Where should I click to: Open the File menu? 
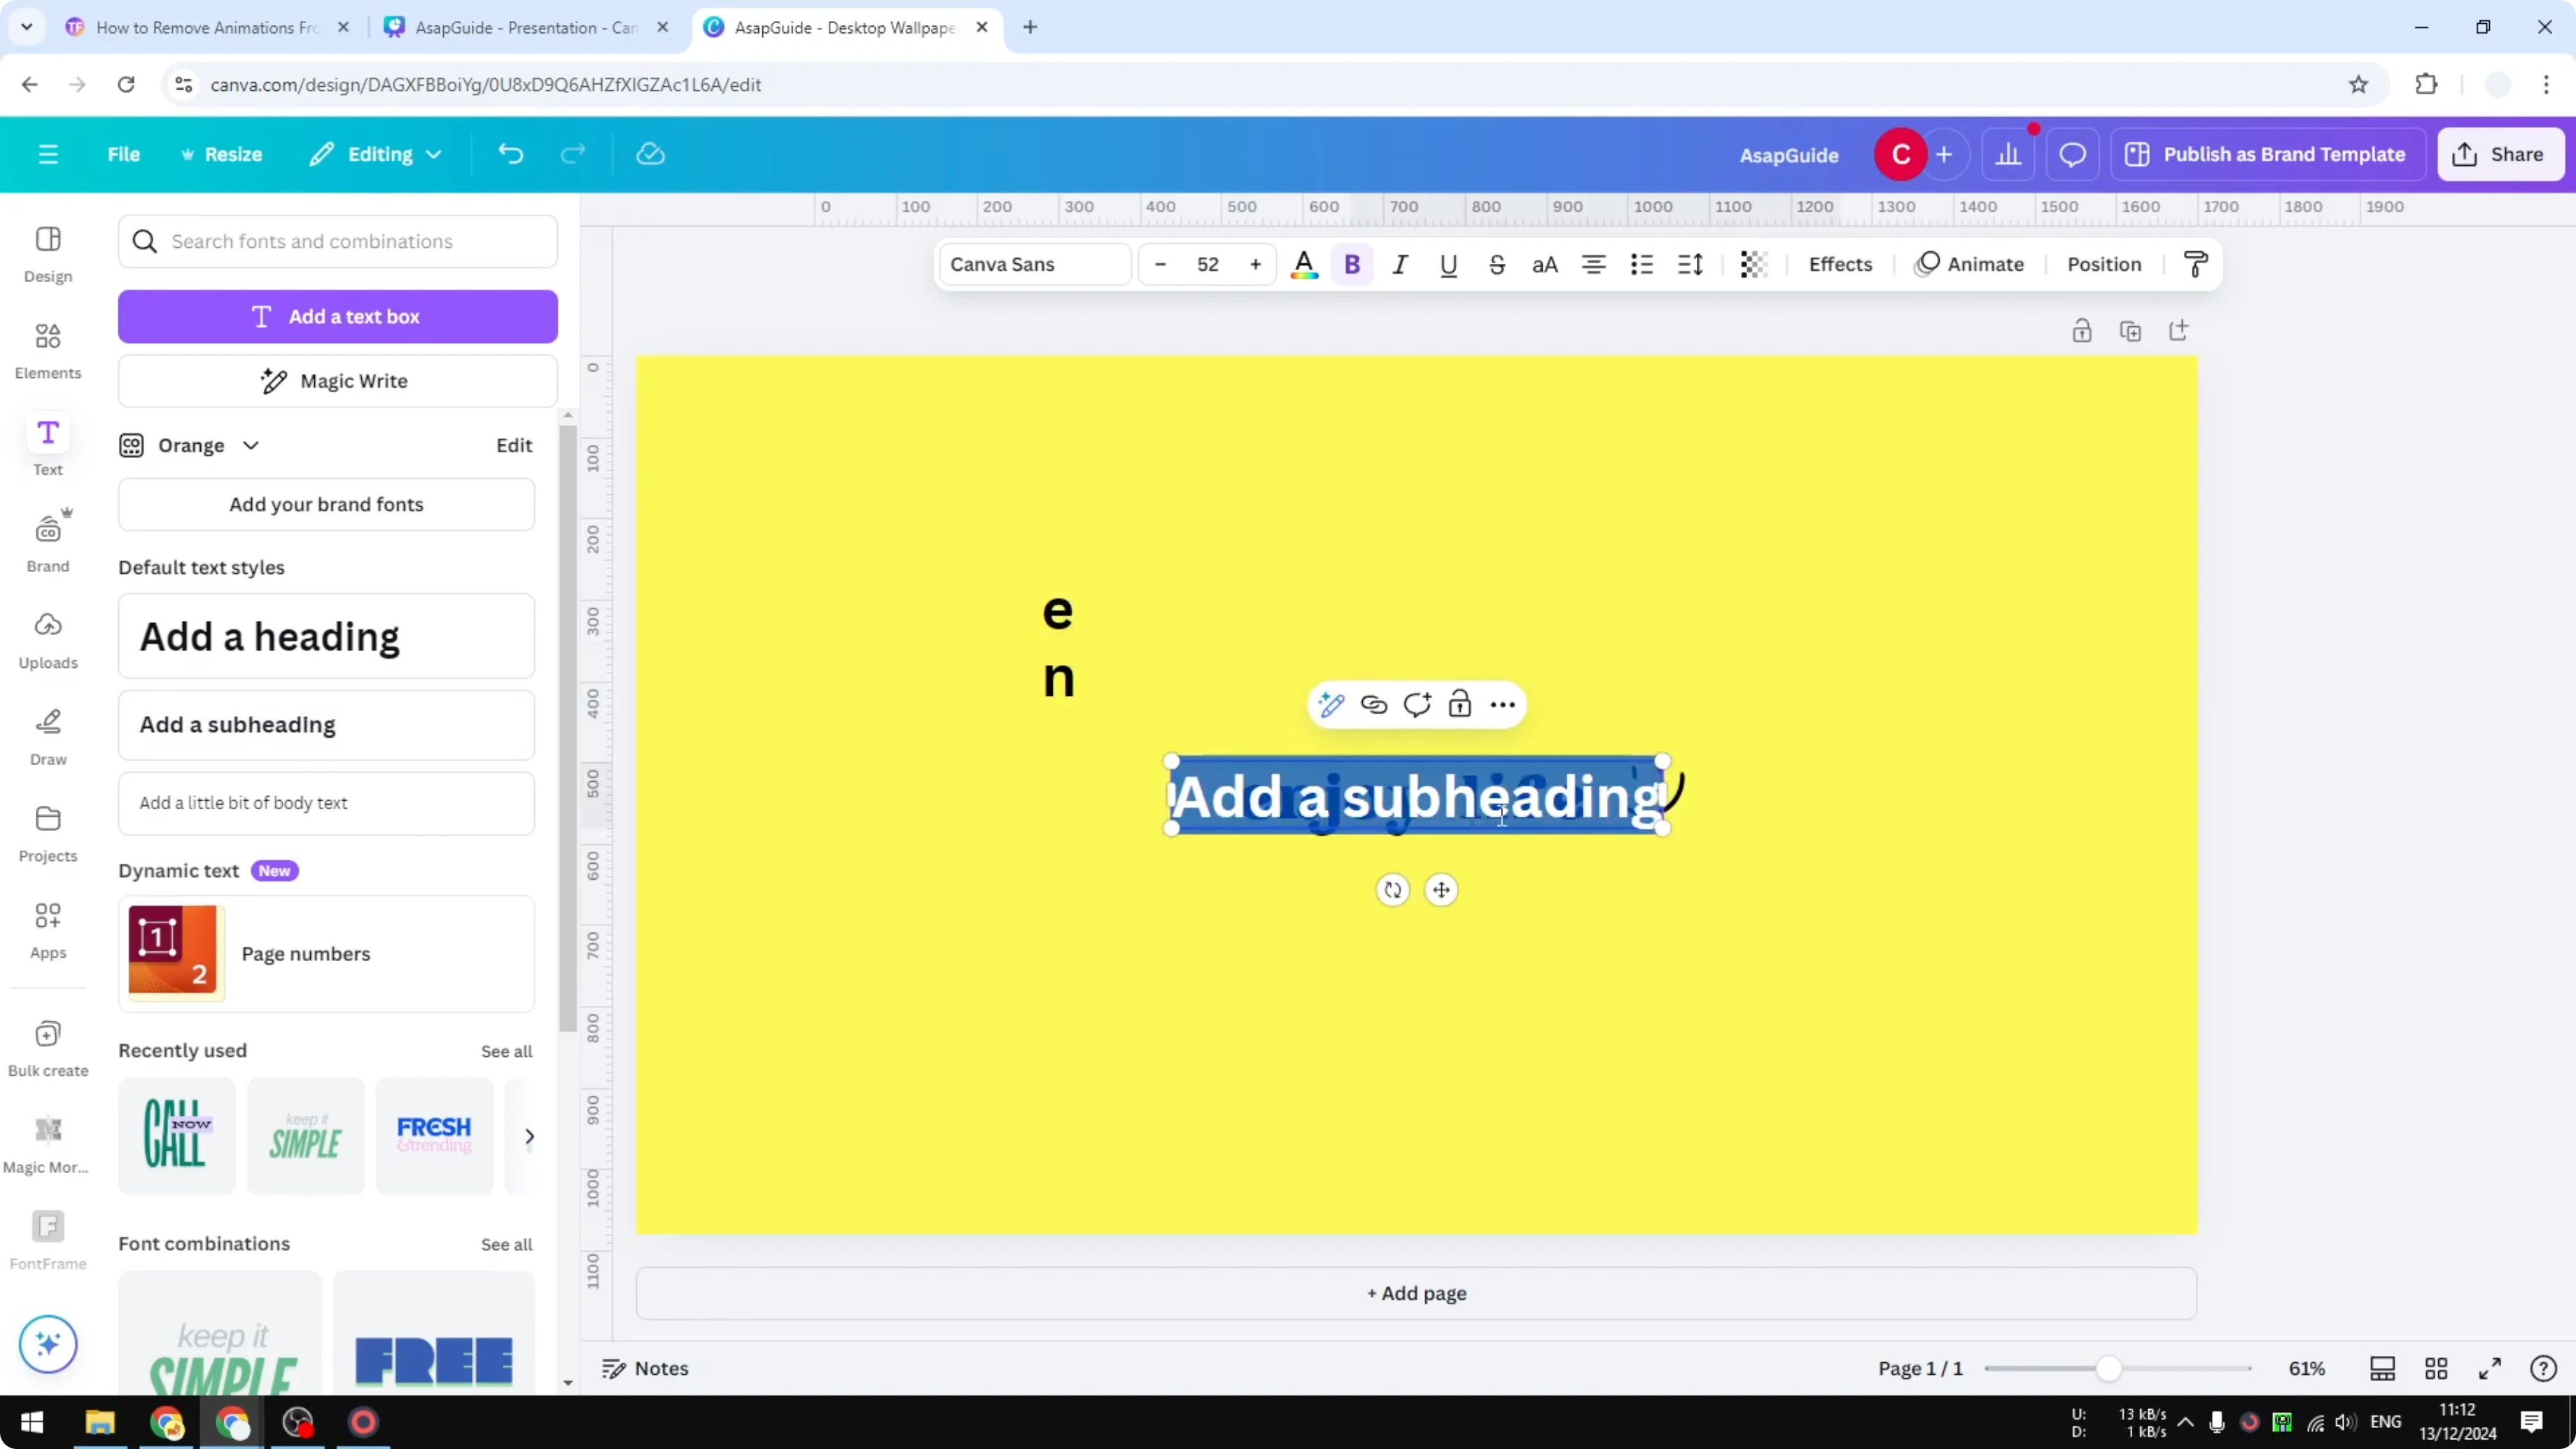click(124, 154)
